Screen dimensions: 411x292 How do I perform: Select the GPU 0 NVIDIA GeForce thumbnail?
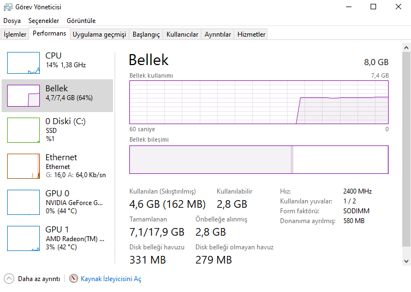(x=23, y=202)
